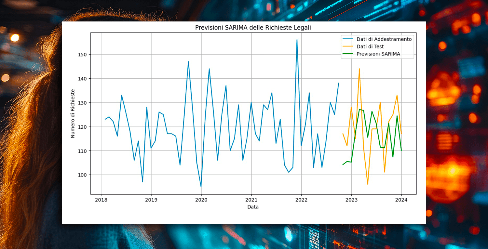Click the 2020 tick label on x-axis

(x=201, y=199)
